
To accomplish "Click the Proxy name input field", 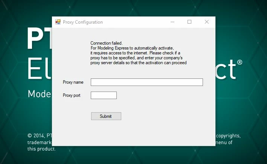I will tap(146, 82).
